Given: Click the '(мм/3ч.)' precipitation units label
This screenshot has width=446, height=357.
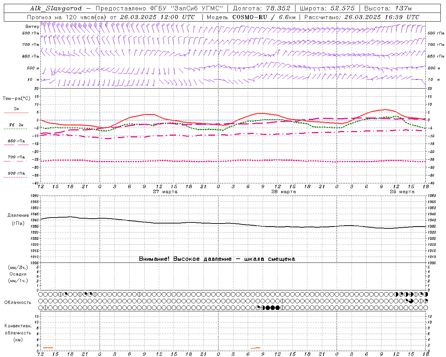Looking at the screenshot, I should pyautogui.click(x=18, y=268).
